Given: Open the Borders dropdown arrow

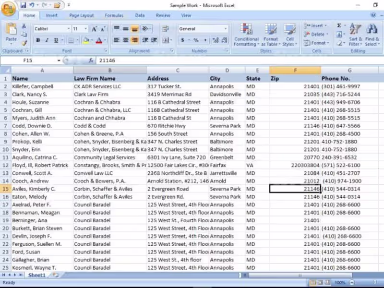Looking at the screenshot, I should 78,40.
